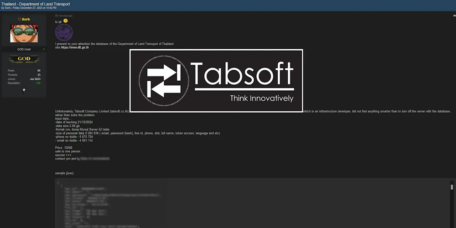The height and width of the screenshot is (228, 456).
Task: Click the '55 minutes ago' post timestamp
Action: click(x=64, y=16)
